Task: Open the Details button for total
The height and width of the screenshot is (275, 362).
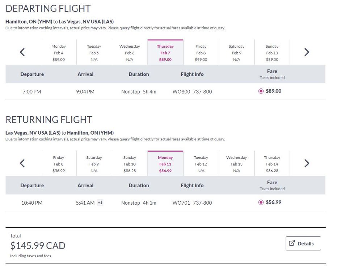Action: [x=303, y=244]
